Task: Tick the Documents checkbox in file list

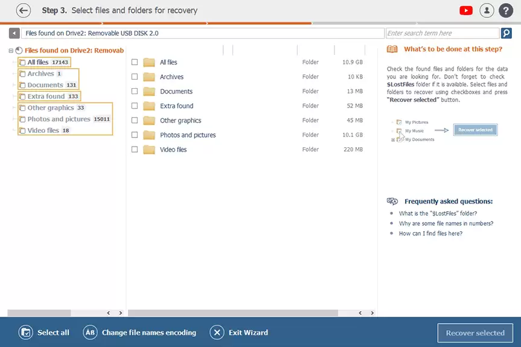Action: coord(135,91)
